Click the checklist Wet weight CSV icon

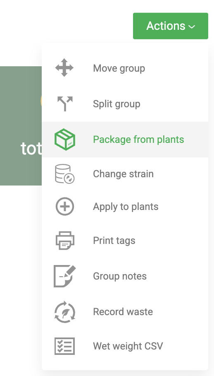pyautogui.click(x=64, y=346)
